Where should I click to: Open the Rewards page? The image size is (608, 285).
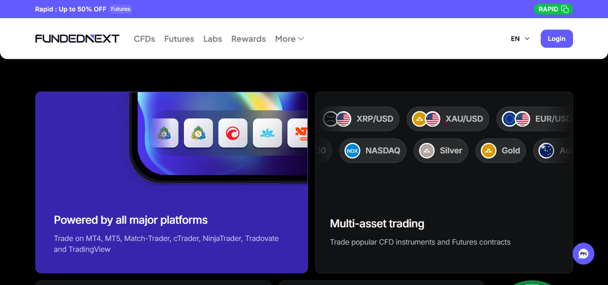[x=248, y=39]
